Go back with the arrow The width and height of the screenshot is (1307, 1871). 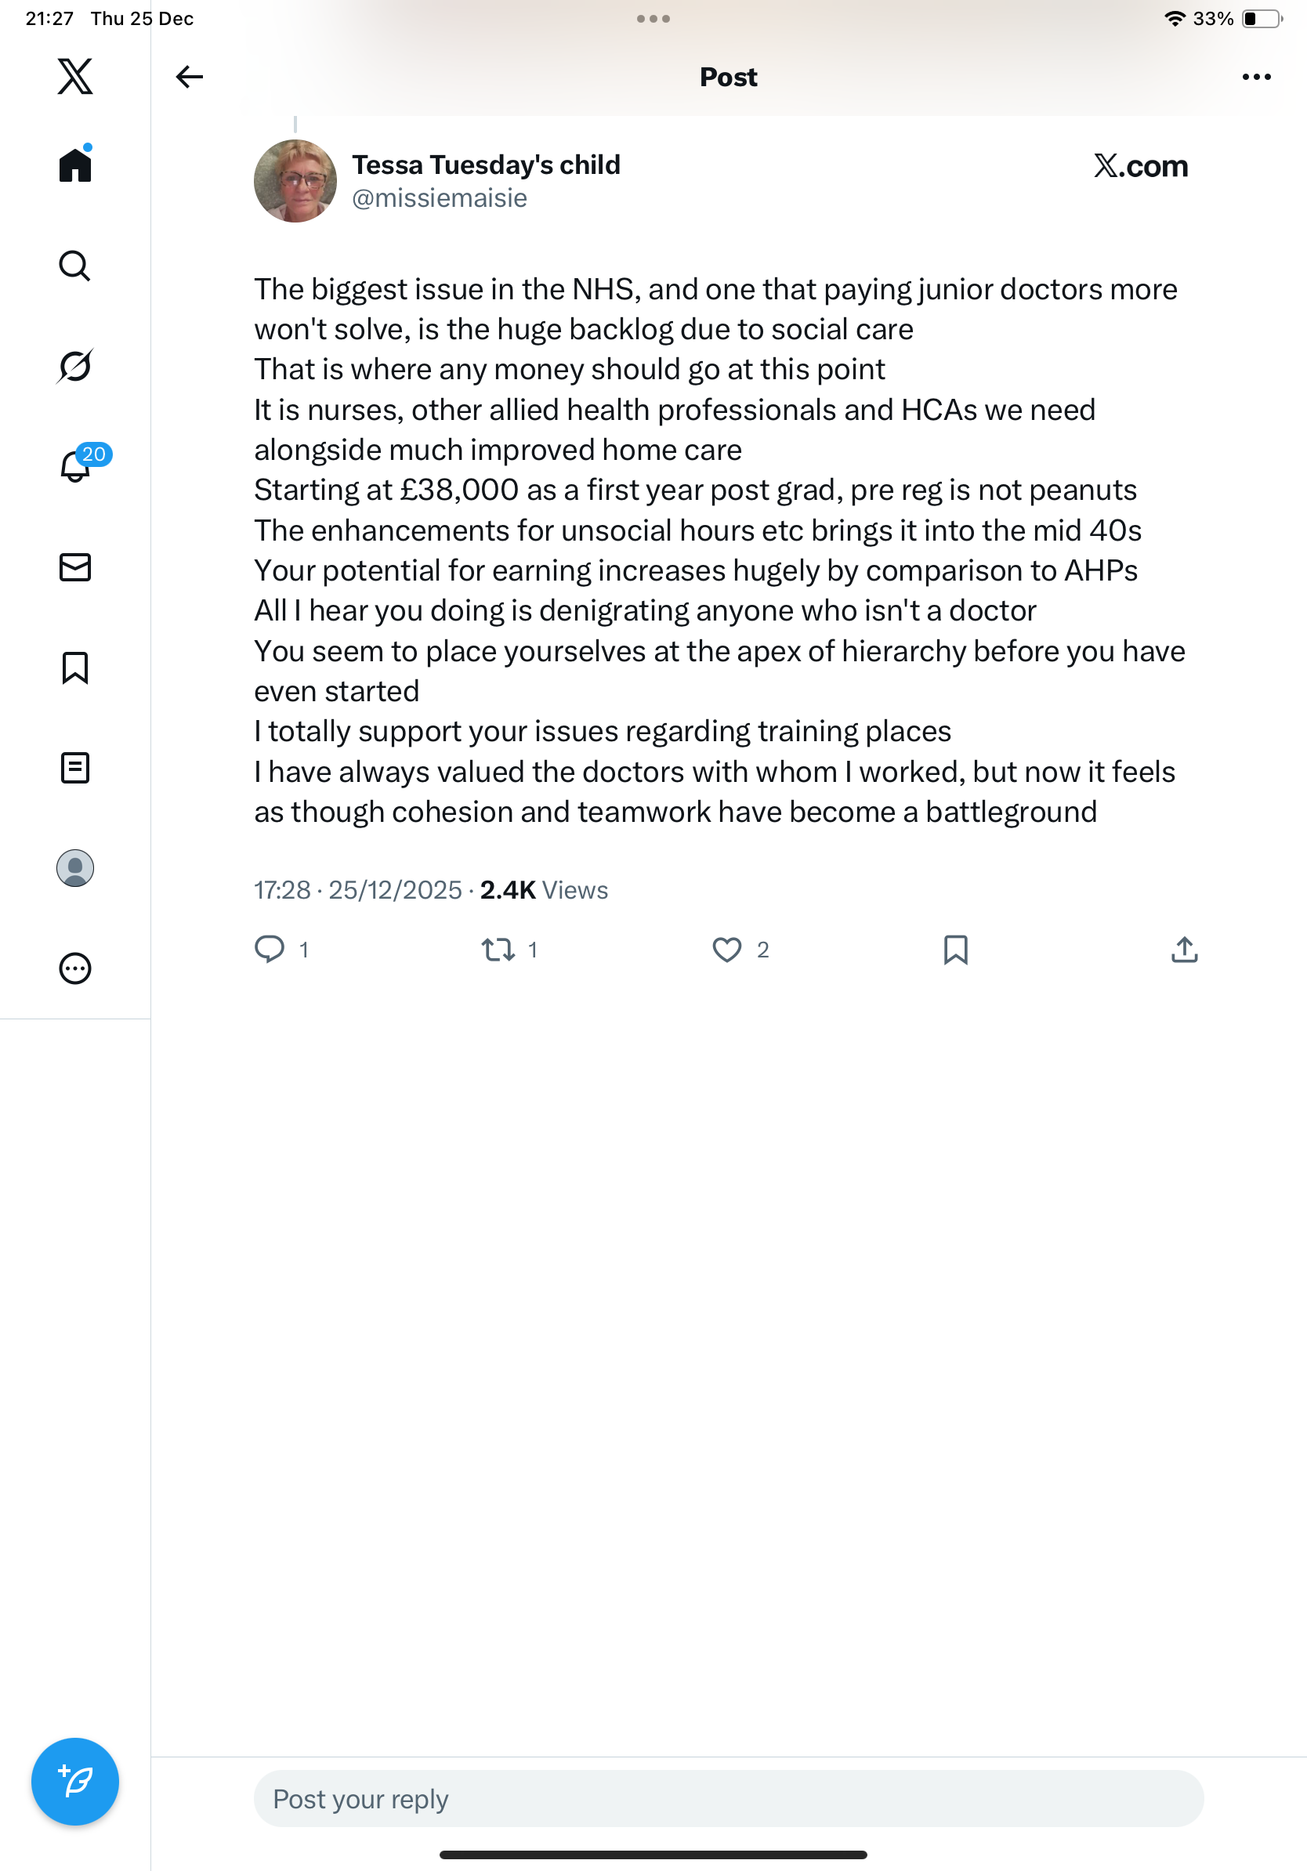tap(189, 77)
